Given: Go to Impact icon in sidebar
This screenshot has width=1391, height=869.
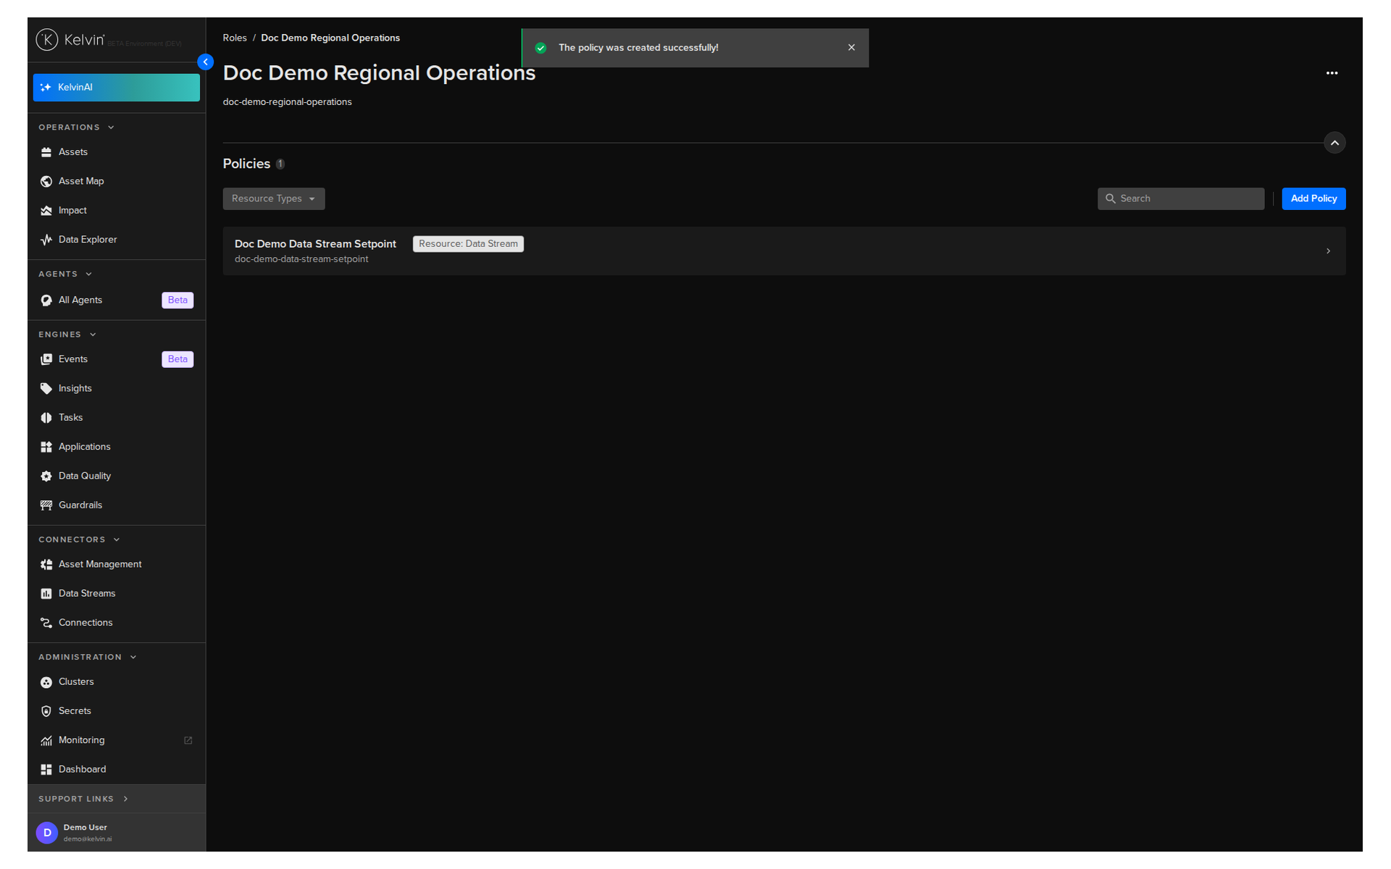Looking at the screenshot, I should (46, 211).
